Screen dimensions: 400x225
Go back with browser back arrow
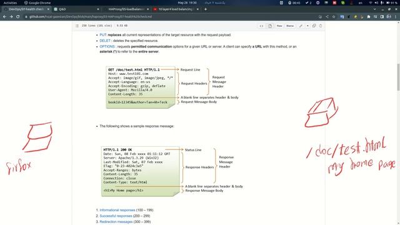pos(4,17)
